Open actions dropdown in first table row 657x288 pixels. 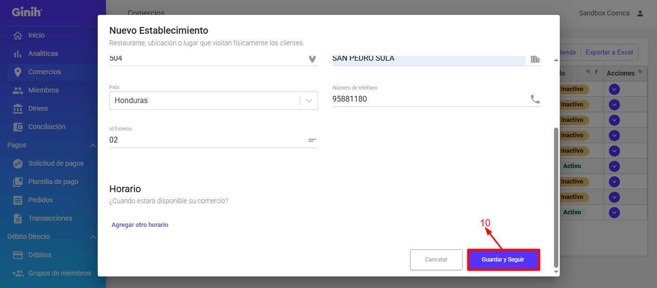tap(614, 89)
